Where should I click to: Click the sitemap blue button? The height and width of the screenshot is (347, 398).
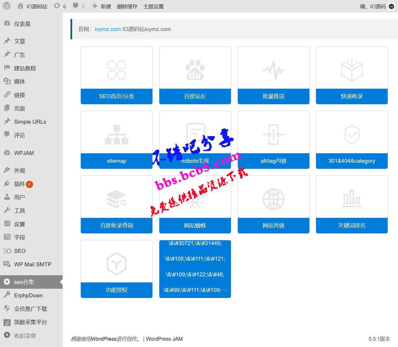(x=116, y=161)
